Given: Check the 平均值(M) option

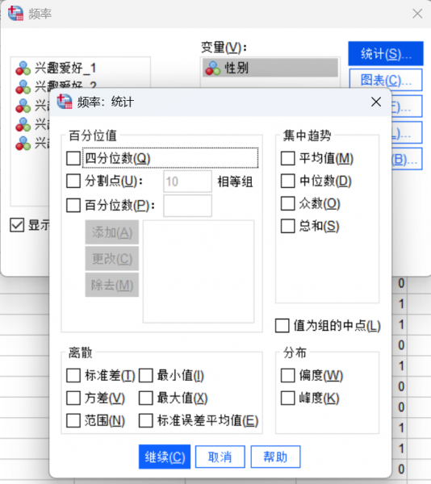Looking at the screenshot, I should 288,158.
